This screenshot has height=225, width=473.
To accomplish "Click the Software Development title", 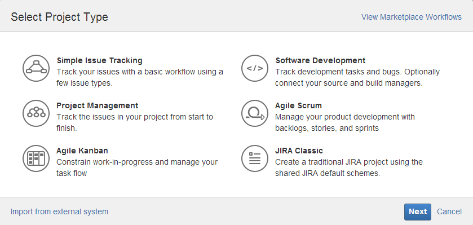I will (320, 61).
